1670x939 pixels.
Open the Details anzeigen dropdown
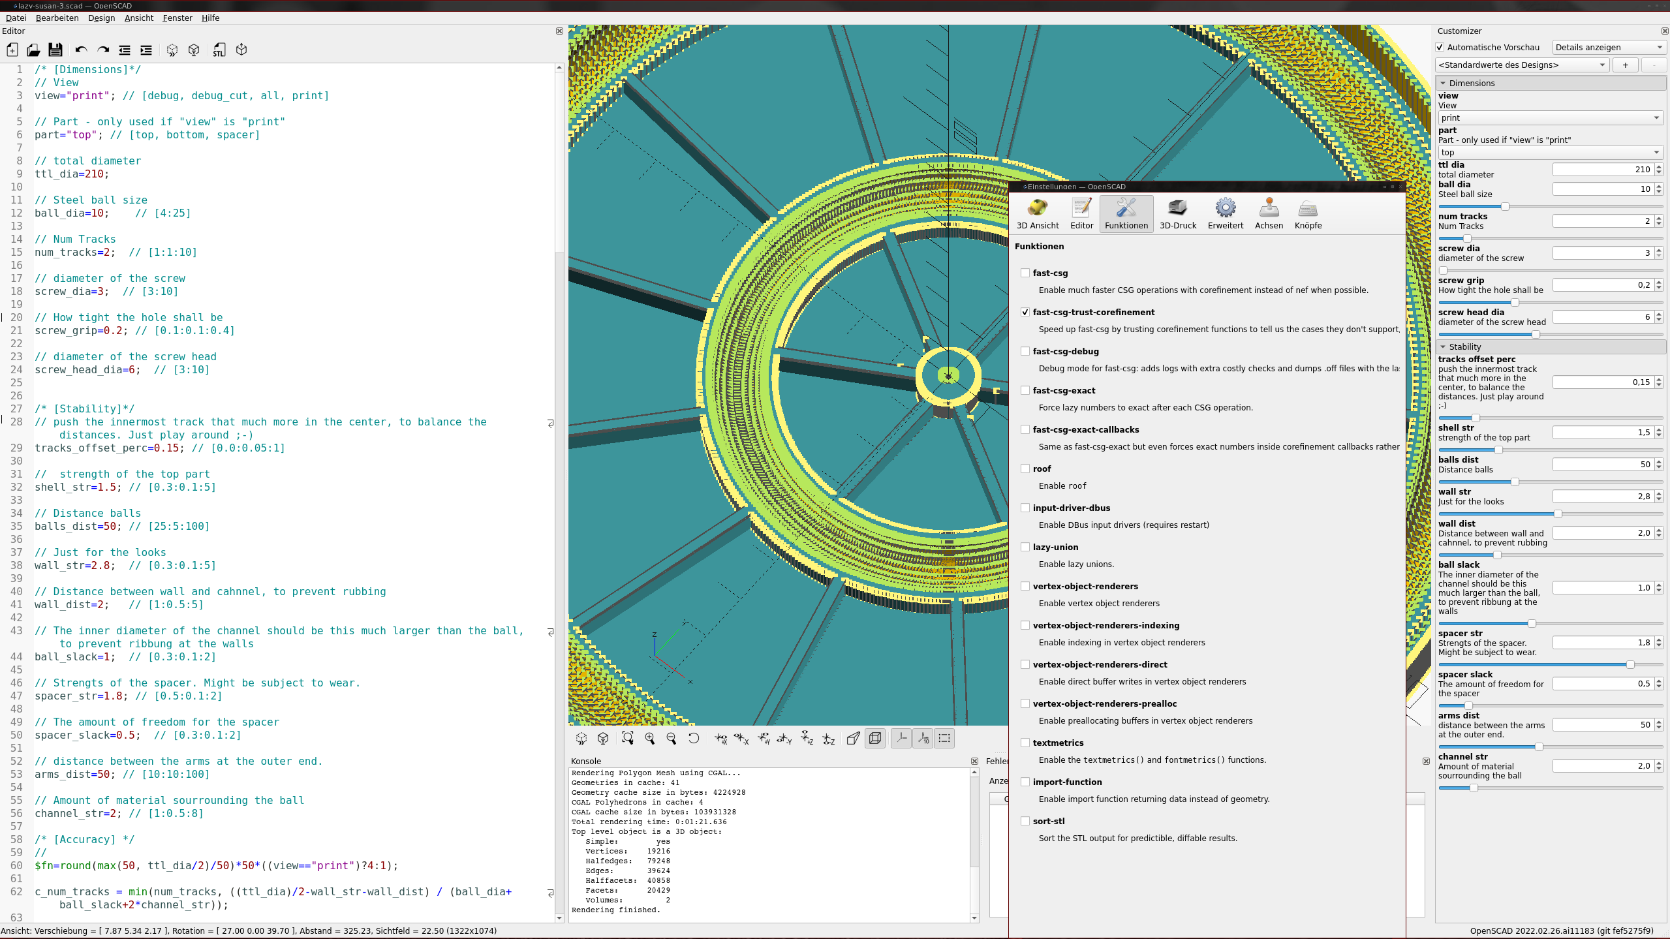click(x=1609, y=47)
